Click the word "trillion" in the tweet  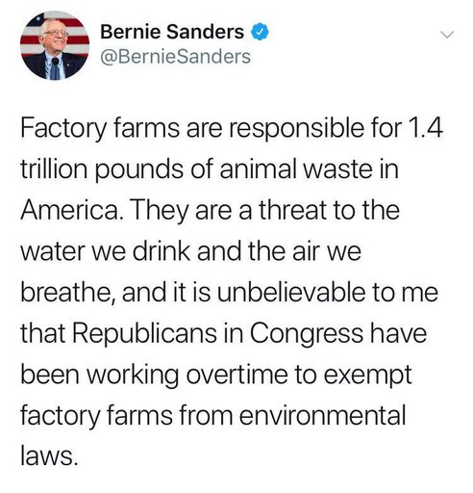click(x=54, y=169)
